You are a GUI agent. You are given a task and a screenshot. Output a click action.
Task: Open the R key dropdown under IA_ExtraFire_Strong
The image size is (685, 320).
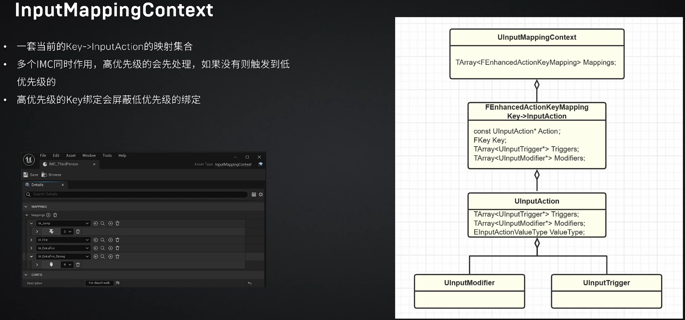[x=67, y=265]
